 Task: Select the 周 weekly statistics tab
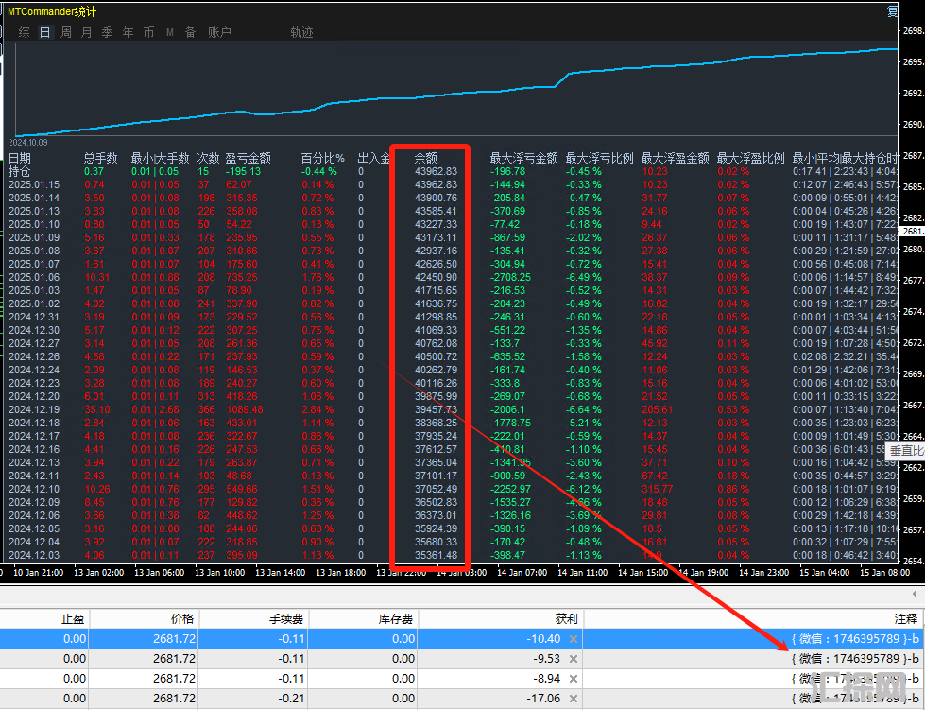click(66, 32)
